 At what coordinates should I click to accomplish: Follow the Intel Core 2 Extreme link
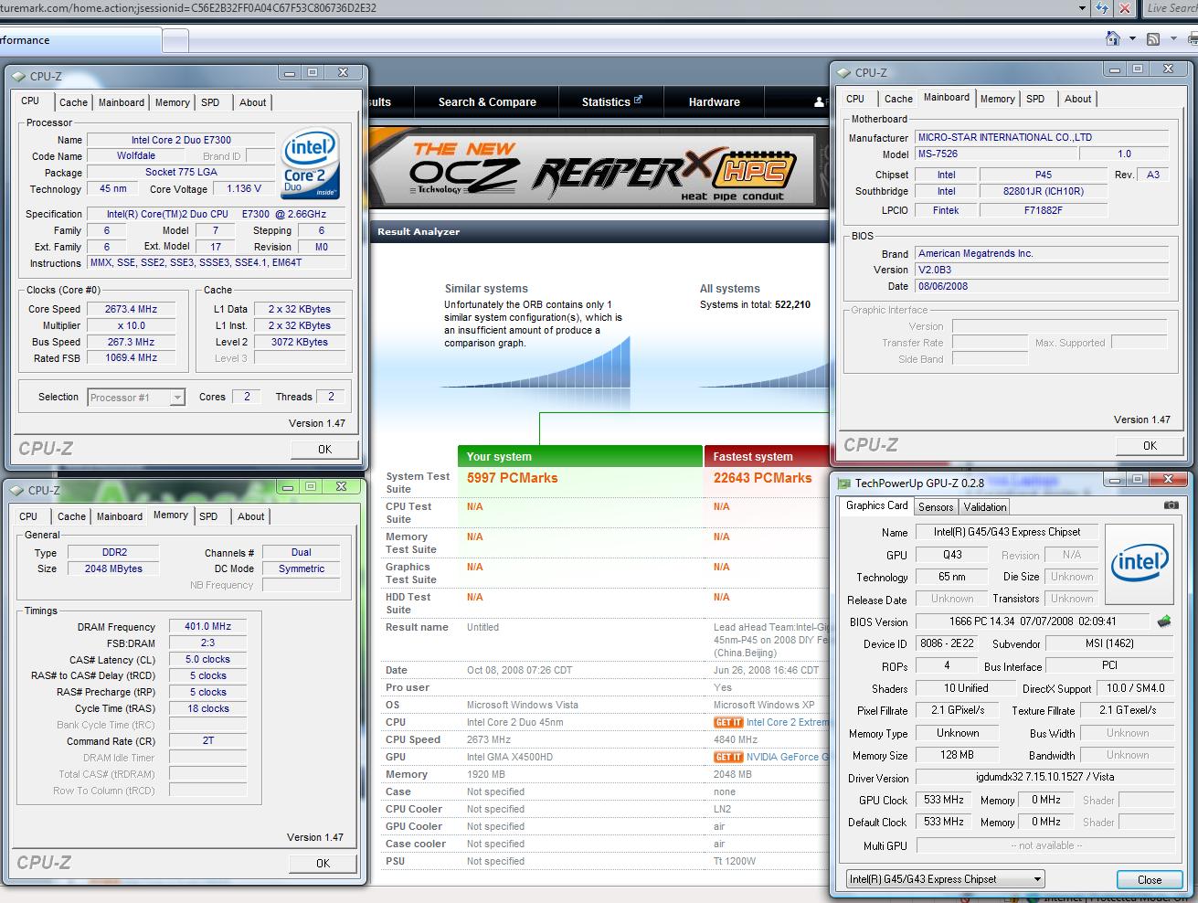click(x=787, y=722)
